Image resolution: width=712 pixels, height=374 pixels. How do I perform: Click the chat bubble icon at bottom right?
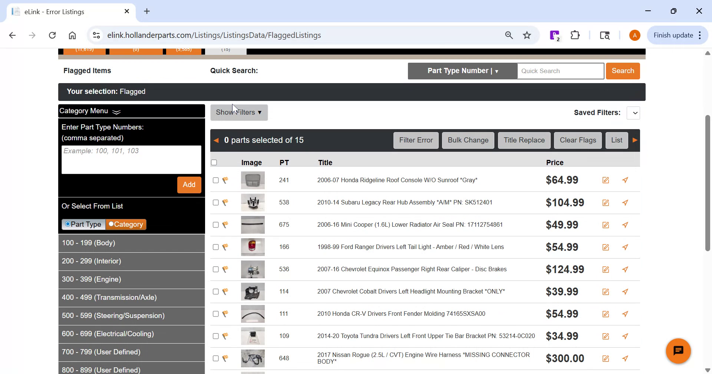(x=678, y=351)
